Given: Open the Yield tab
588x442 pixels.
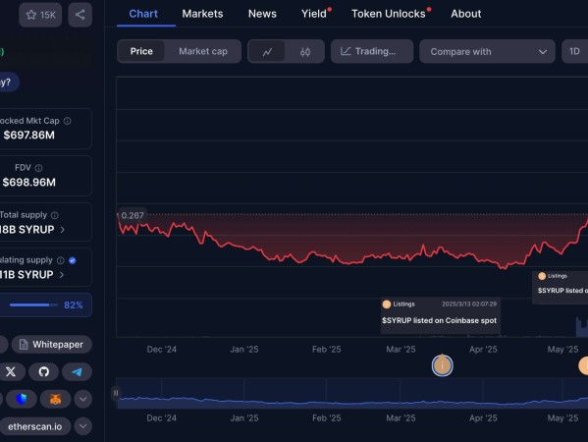Looking at the screenshot, I should coord(314,14).
